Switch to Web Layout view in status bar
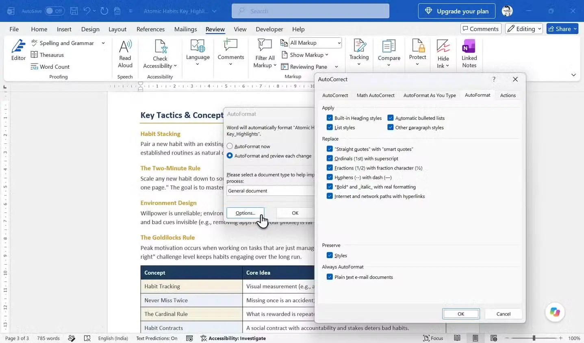584x343 pixels. 494,338
